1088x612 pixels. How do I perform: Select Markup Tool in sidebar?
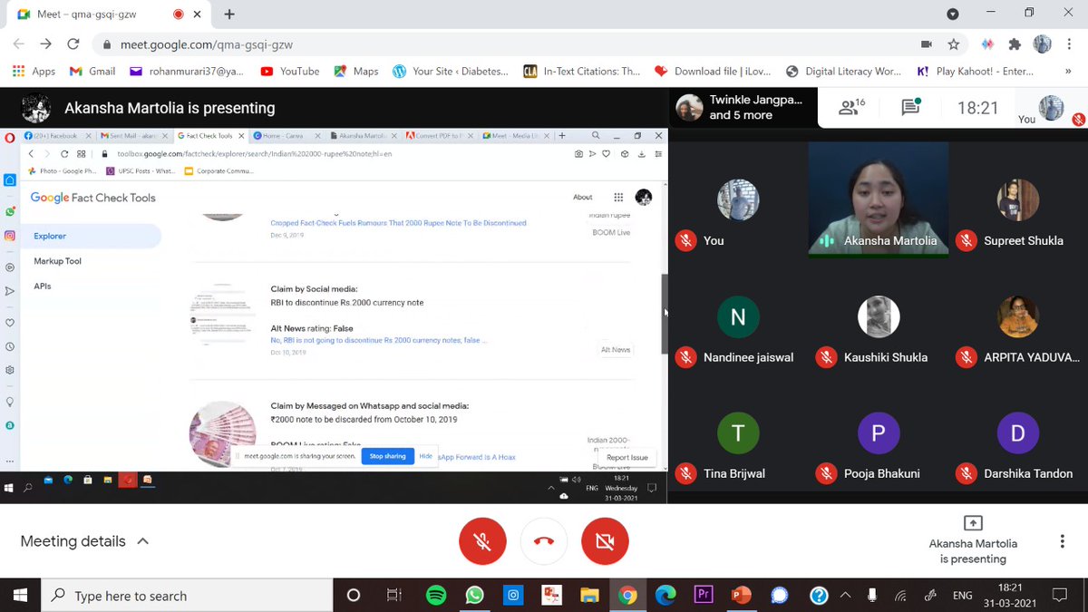(57, 261)
